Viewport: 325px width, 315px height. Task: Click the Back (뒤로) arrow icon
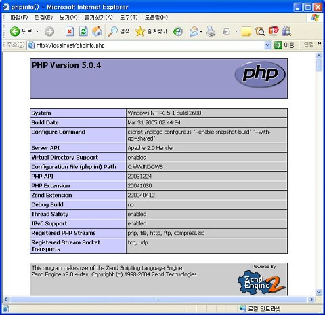point(15,31)
